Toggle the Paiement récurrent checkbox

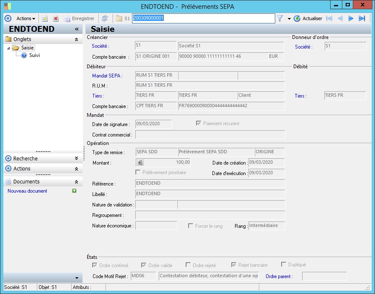(x=199, y=124)
